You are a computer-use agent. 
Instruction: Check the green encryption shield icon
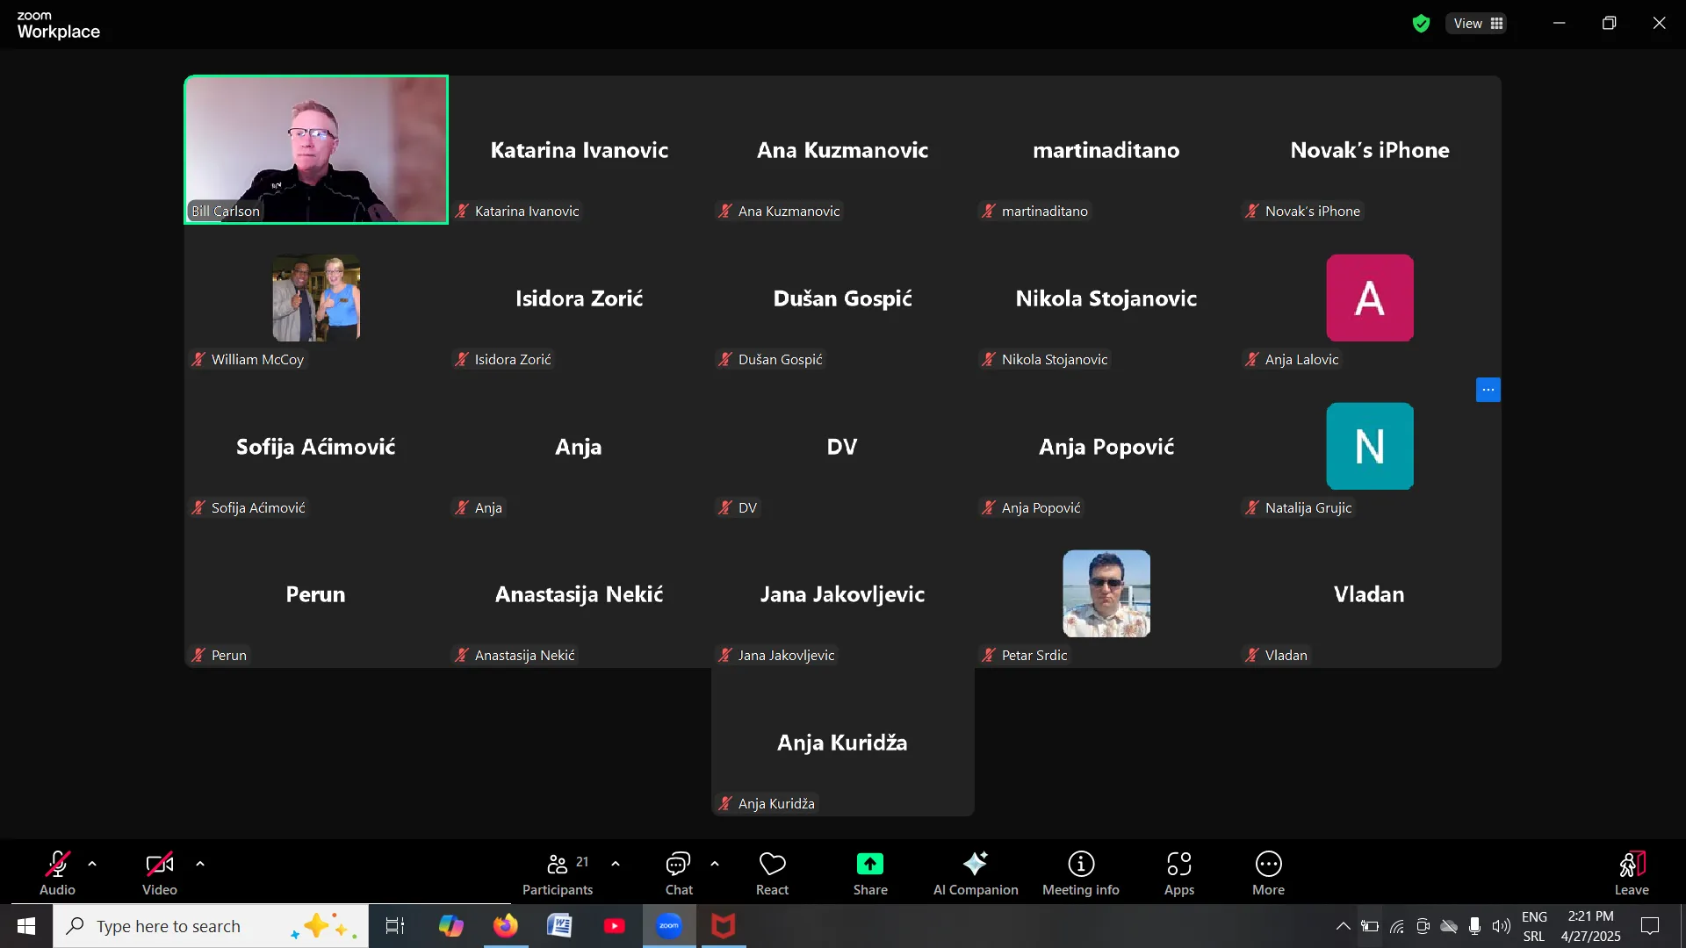click(1421, 24)
